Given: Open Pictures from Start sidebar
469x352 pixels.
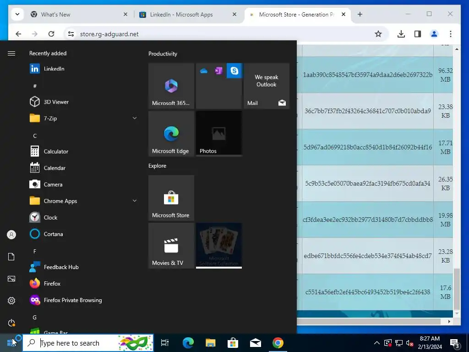Looking at the screenshot, I should click(11, 279).
